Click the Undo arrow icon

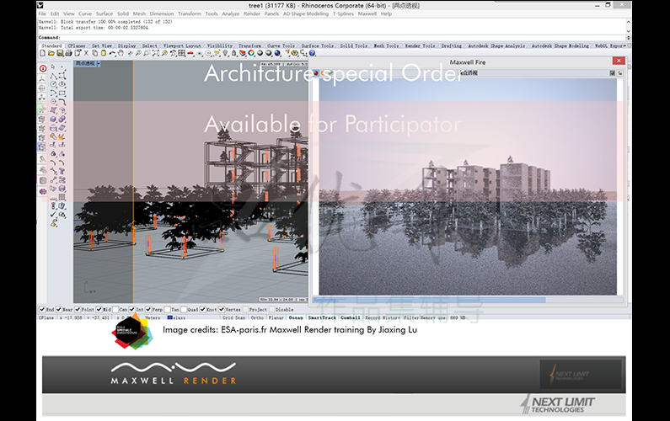pos(112,53)
